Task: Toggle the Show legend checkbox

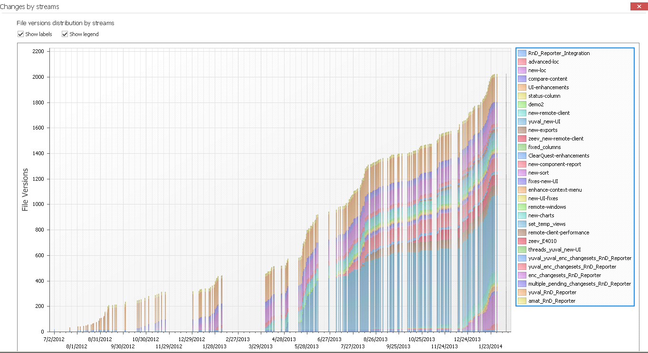Action: (x=65, y=34)
